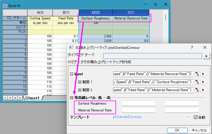Viewport: 212px width, 134px height.
Task: Click the 範囲 2 range text field
Action: click(x=153, y=90)
